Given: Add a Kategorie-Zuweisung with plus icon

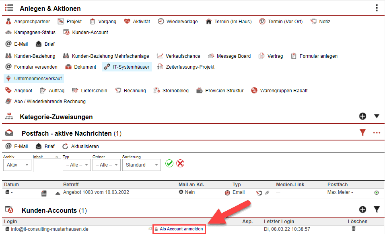Looking at the screenshot, I should coord(362,116).
